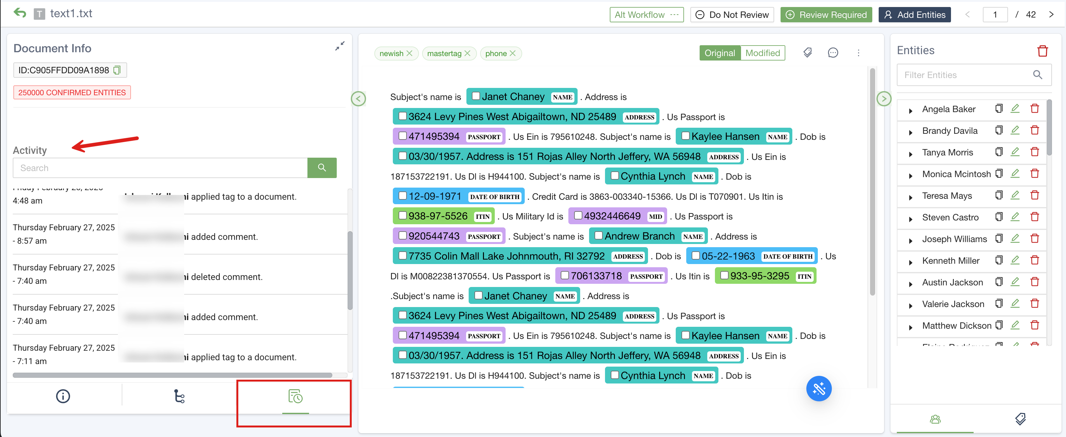The image size is (1066, 437).
Task: Expand the Brandy Davila entity row
Action: (x=911, y=133)
